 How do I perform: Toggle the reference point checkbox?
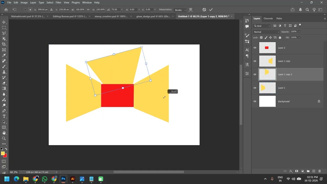(x=25, y=10)
